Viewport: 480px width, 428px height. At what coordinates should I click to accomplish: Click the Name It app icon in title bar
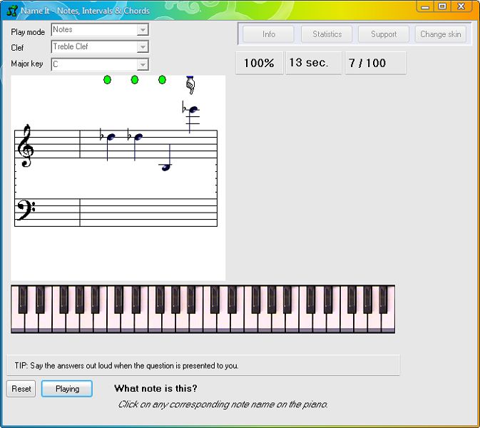coord(12,11)
